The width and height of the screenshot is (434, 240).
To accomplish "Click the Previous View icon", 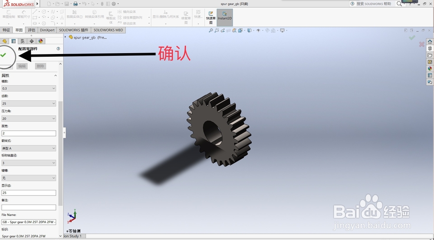I will [x=223, y=30].
